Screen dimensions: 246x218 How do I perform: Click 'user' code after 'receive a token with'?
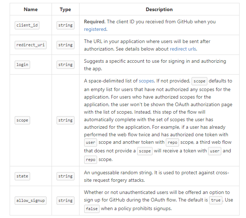coord(214,151)
